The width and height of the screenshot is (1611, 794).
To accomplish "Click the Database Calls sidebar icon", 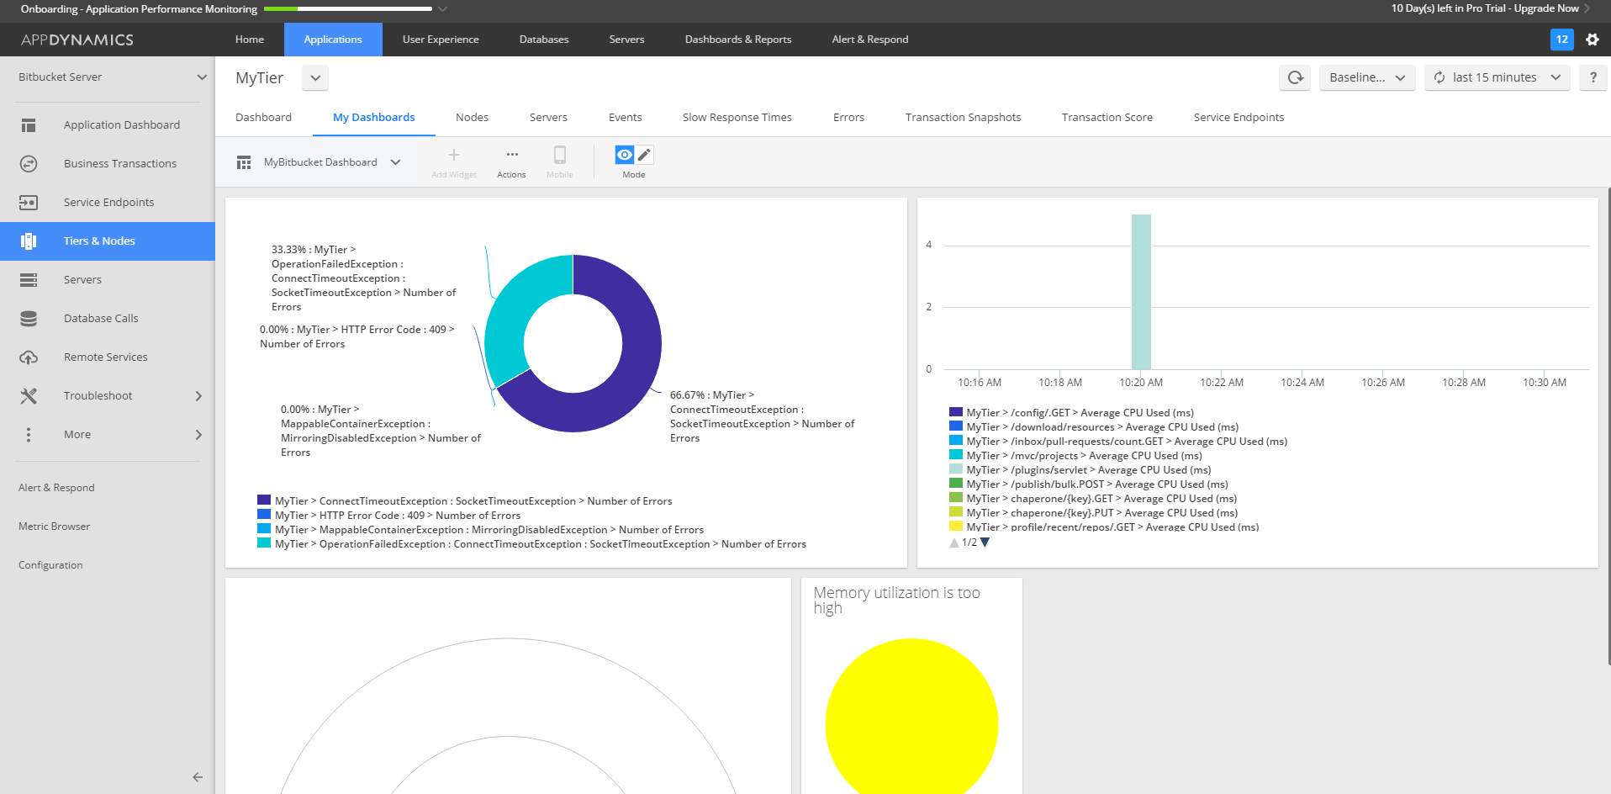I will [29, 319].
